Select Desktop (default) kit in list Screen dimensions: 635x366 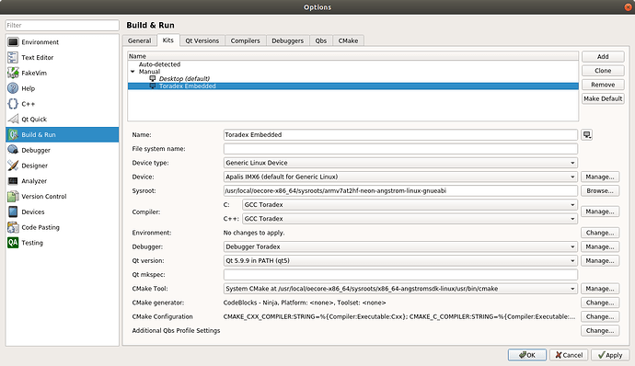[x=184, y=78]
